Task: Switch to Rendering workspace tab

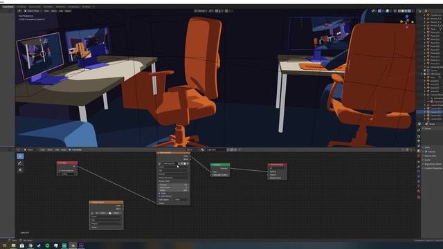Action: [60, 7]
